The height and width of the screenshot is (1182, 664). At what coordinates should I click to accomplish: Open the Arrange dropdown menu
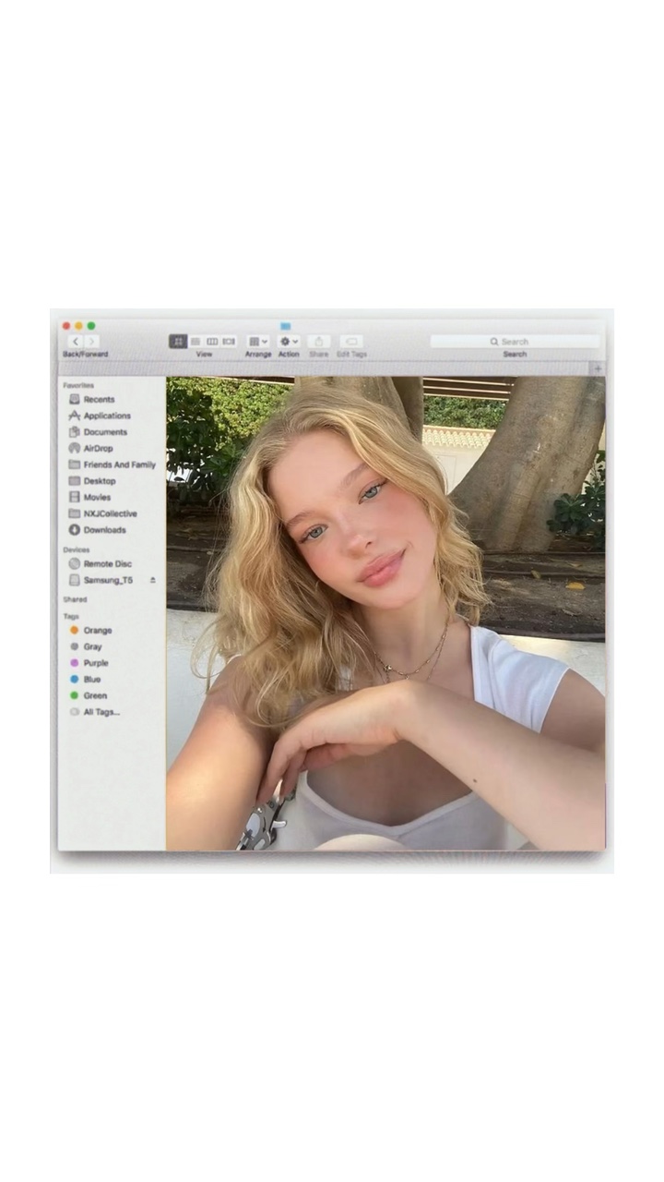coord(258,342)
